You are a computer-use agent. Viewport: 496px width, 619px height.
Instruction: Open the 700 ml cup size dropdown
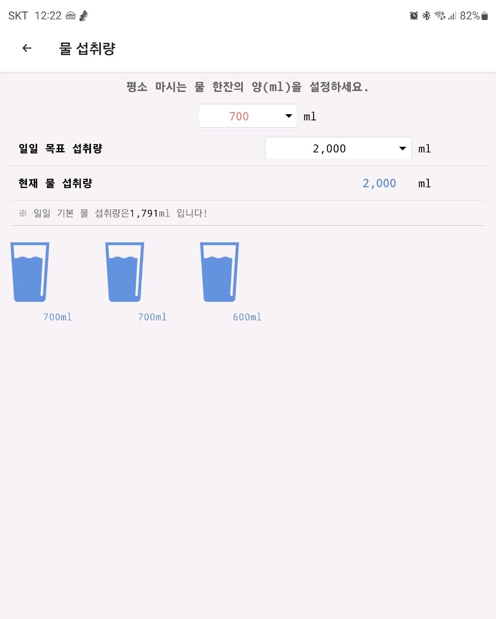247,116
